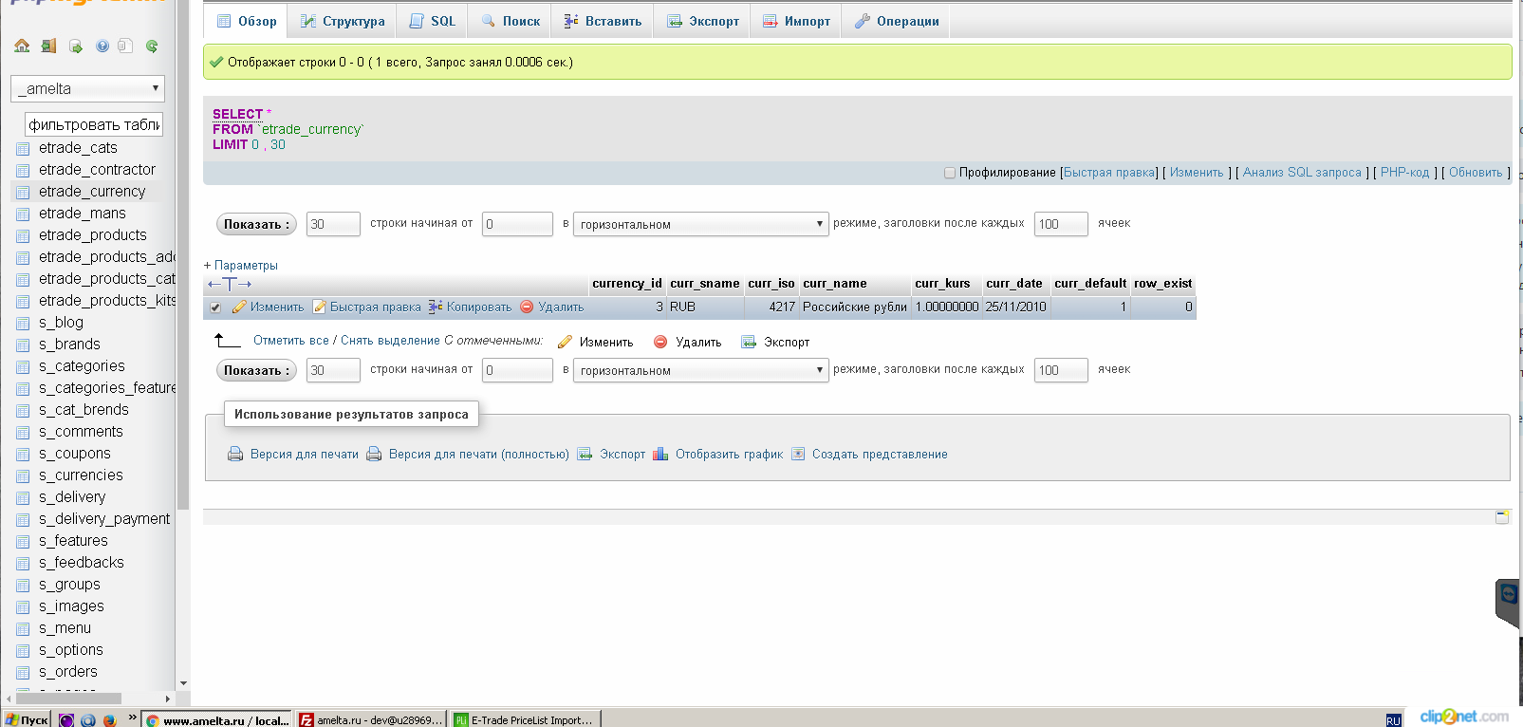
Task: Click the Быстрая правка query link
Action: 1109,173
